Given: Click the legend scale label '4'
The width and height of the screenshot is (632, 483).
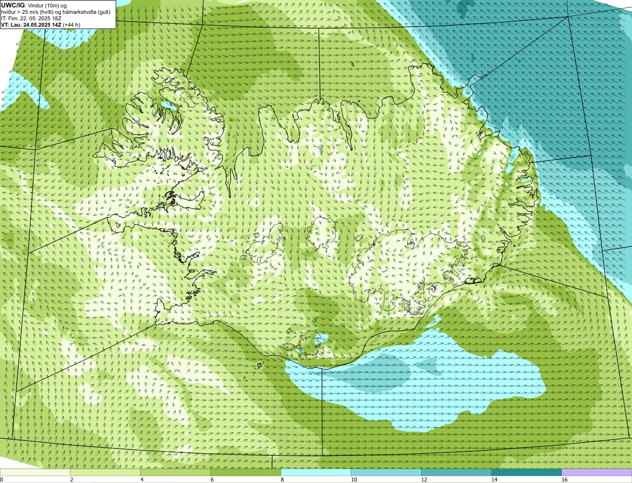Looking at the screenshot, I should tap(142, 480).
